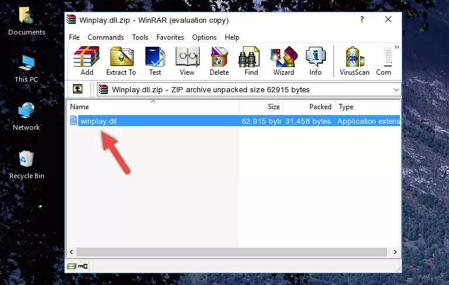Sort files by Packed column header

pos(309,107)
